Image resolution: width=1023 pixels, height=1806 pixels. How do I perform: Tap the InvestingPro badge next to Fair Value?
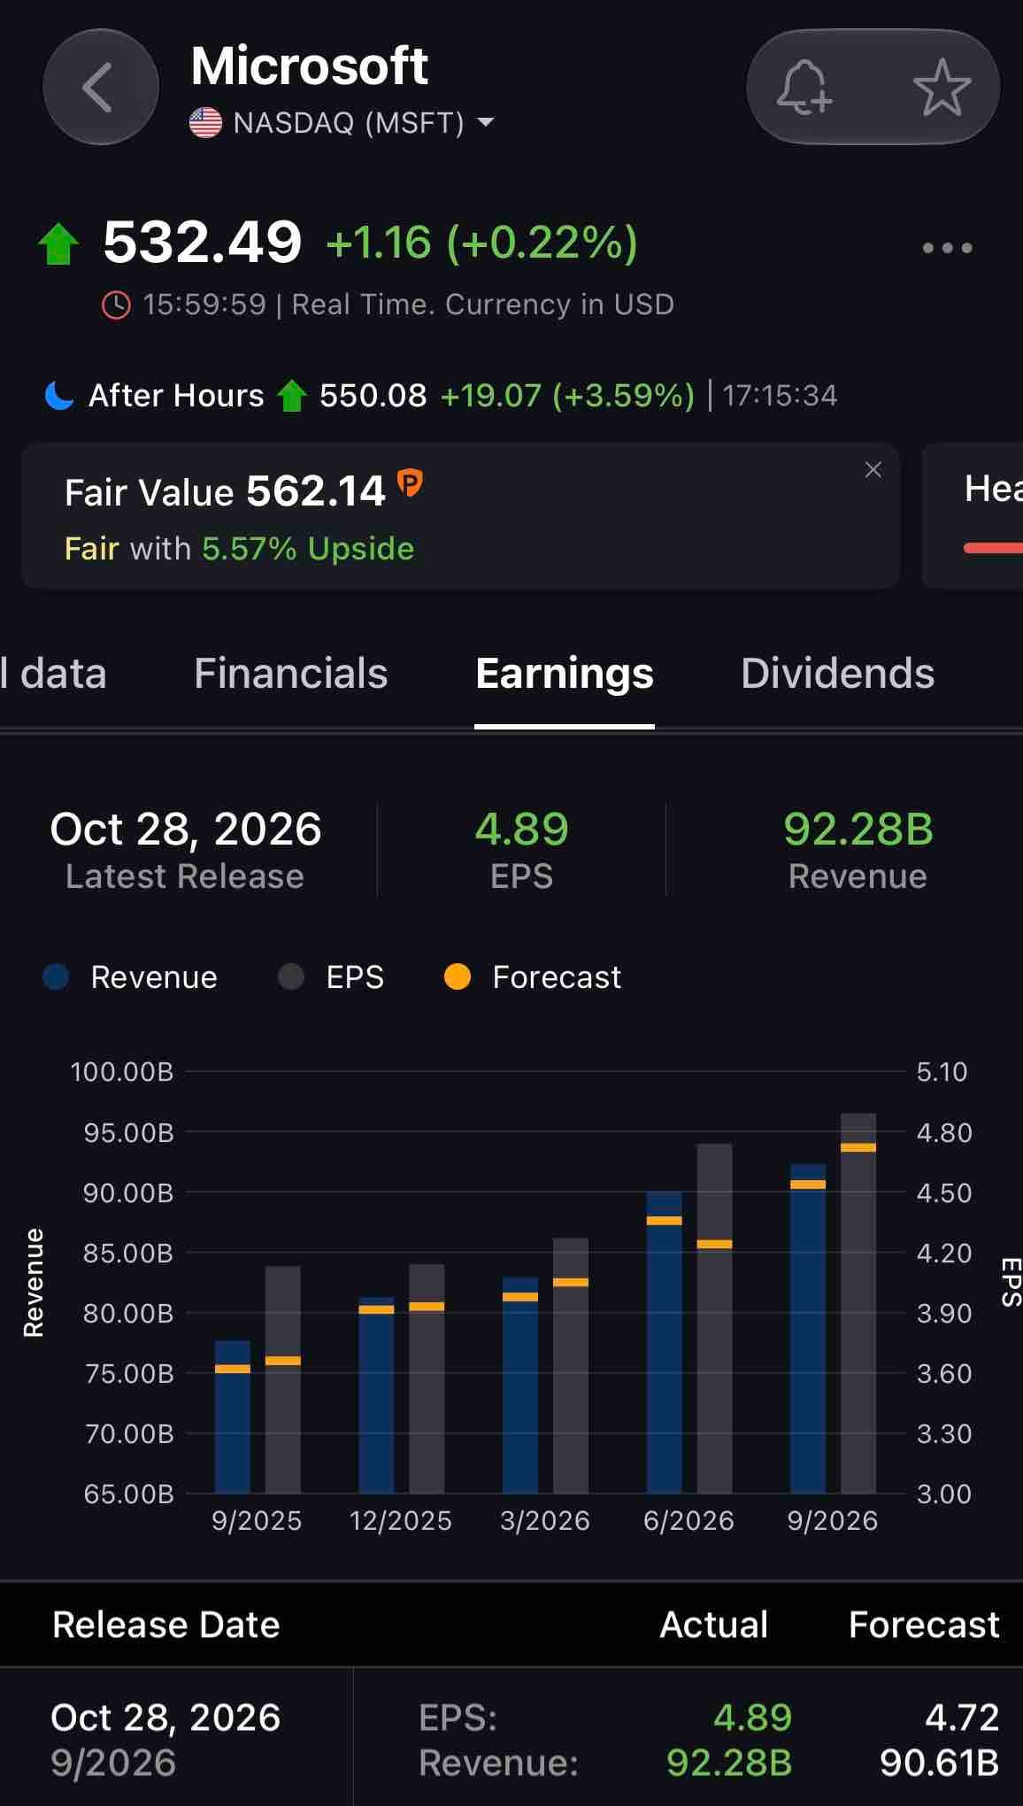[x=410, y=482]
